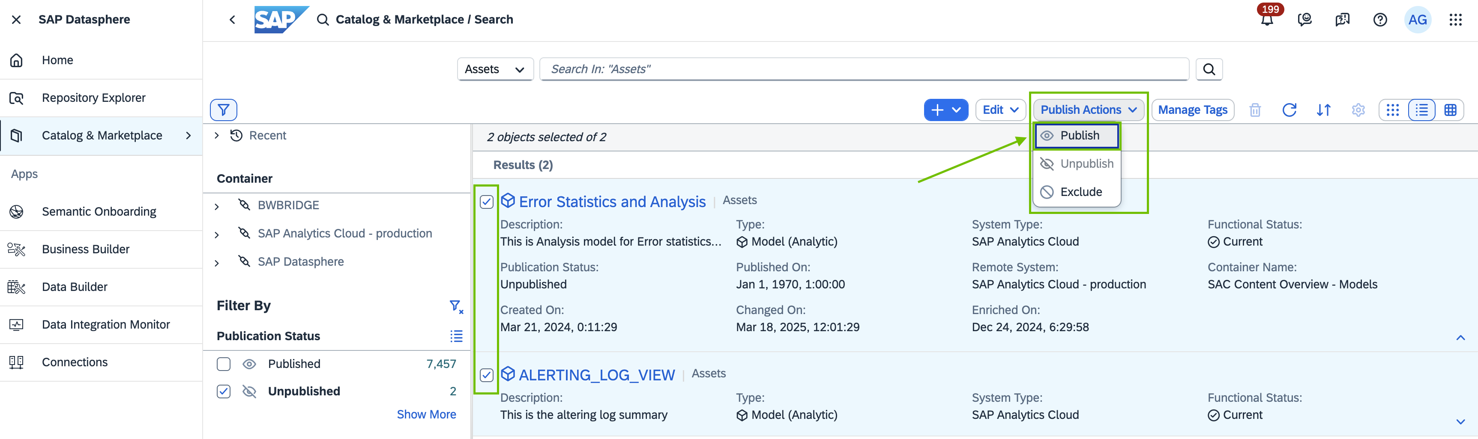Viewport: 1478px width, 439px height.
Task: Expand the BWBRIDGE container node
Action: click(217, 206)
